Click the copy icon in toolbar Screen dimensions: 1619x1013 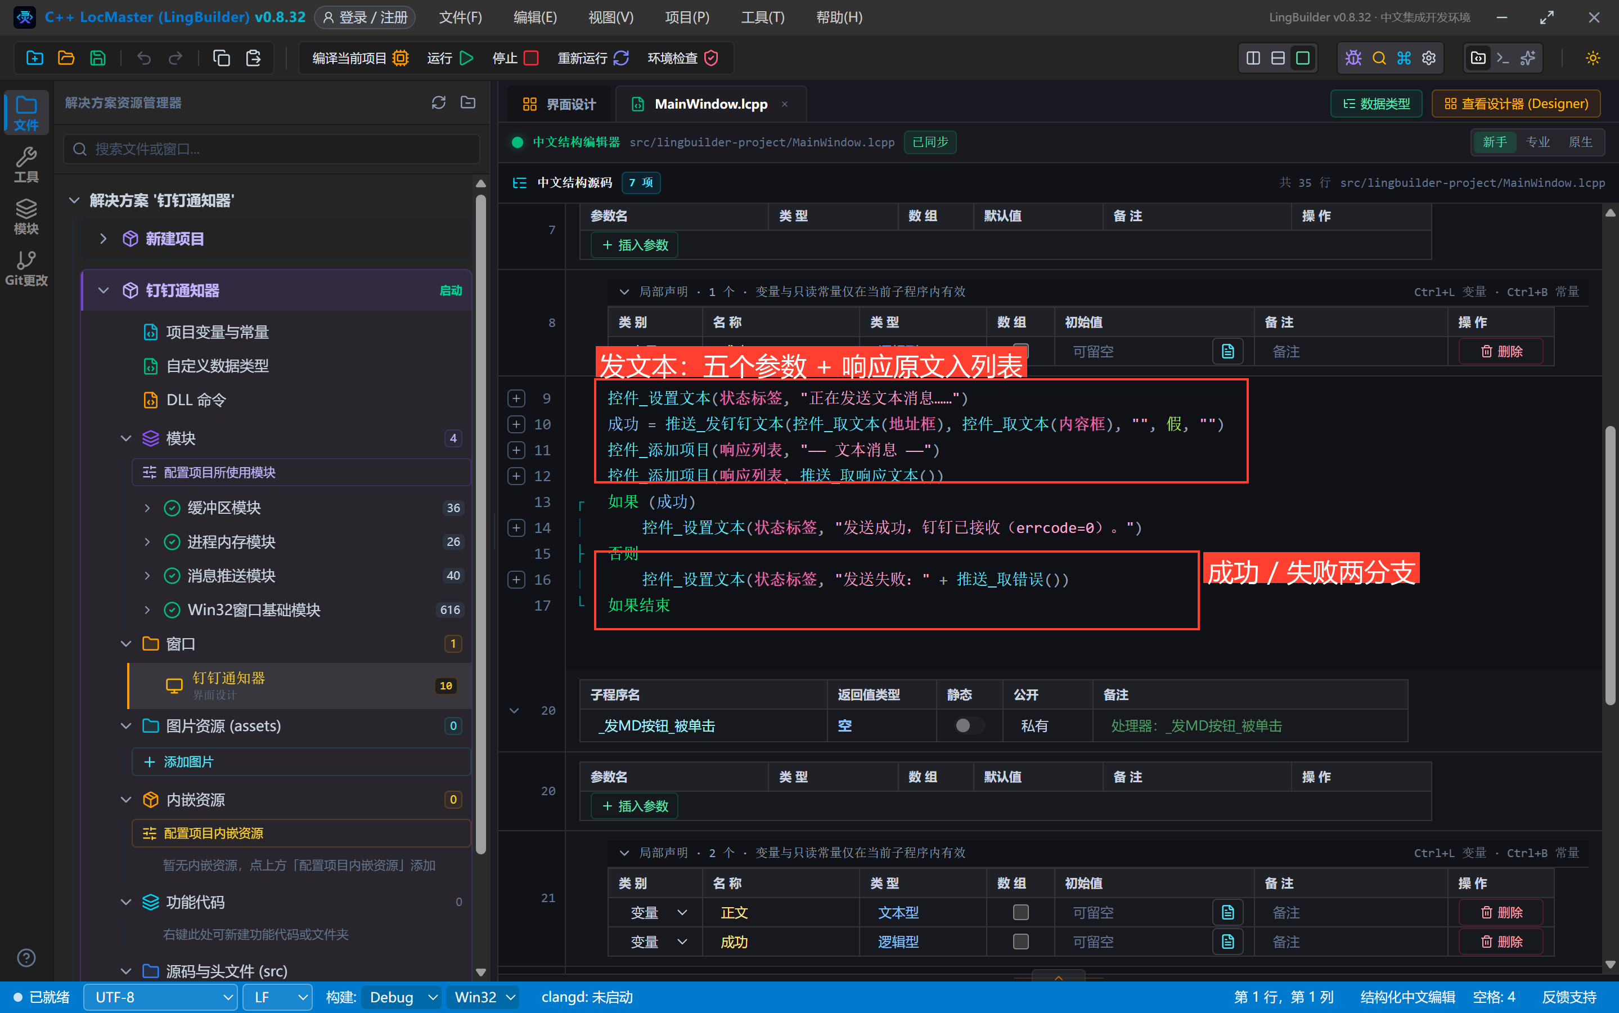point(221,59)
